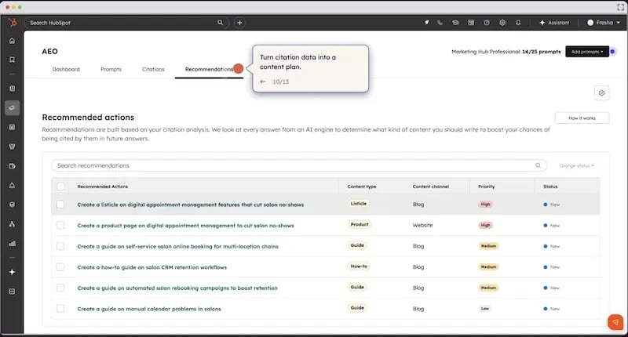Click the HubSpot sprocket logo

point(13,23)
